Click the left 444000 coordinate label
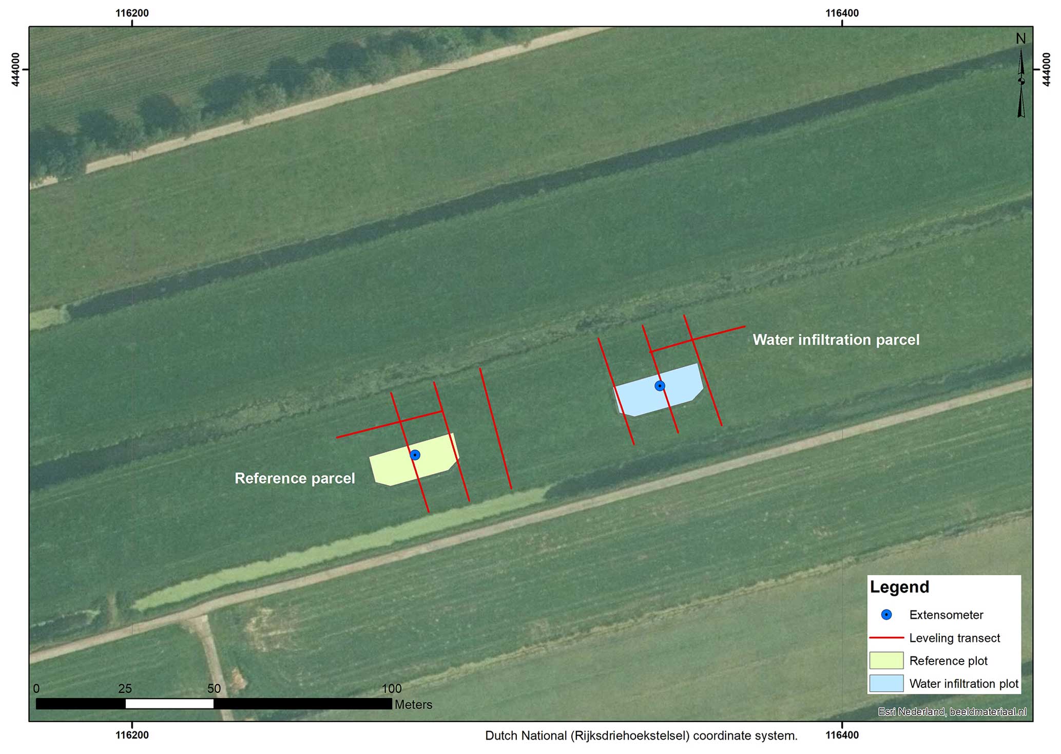 click(16, 69)
